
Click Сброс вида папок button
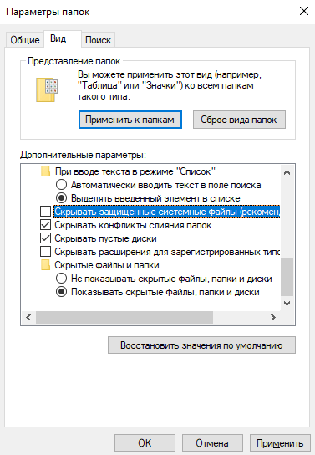(239, 120)
